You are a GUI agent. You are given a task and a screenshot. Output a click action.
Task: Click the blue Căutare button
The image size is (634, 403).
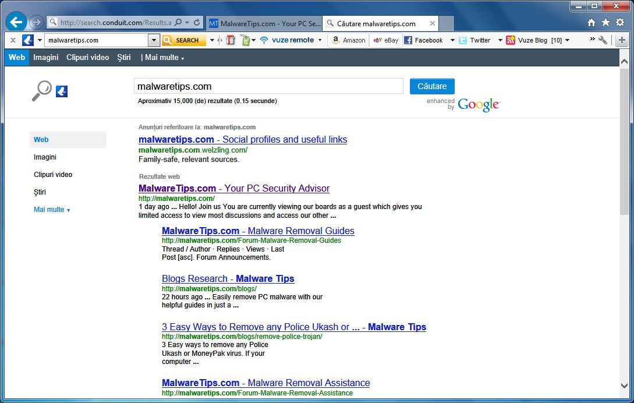432,86
